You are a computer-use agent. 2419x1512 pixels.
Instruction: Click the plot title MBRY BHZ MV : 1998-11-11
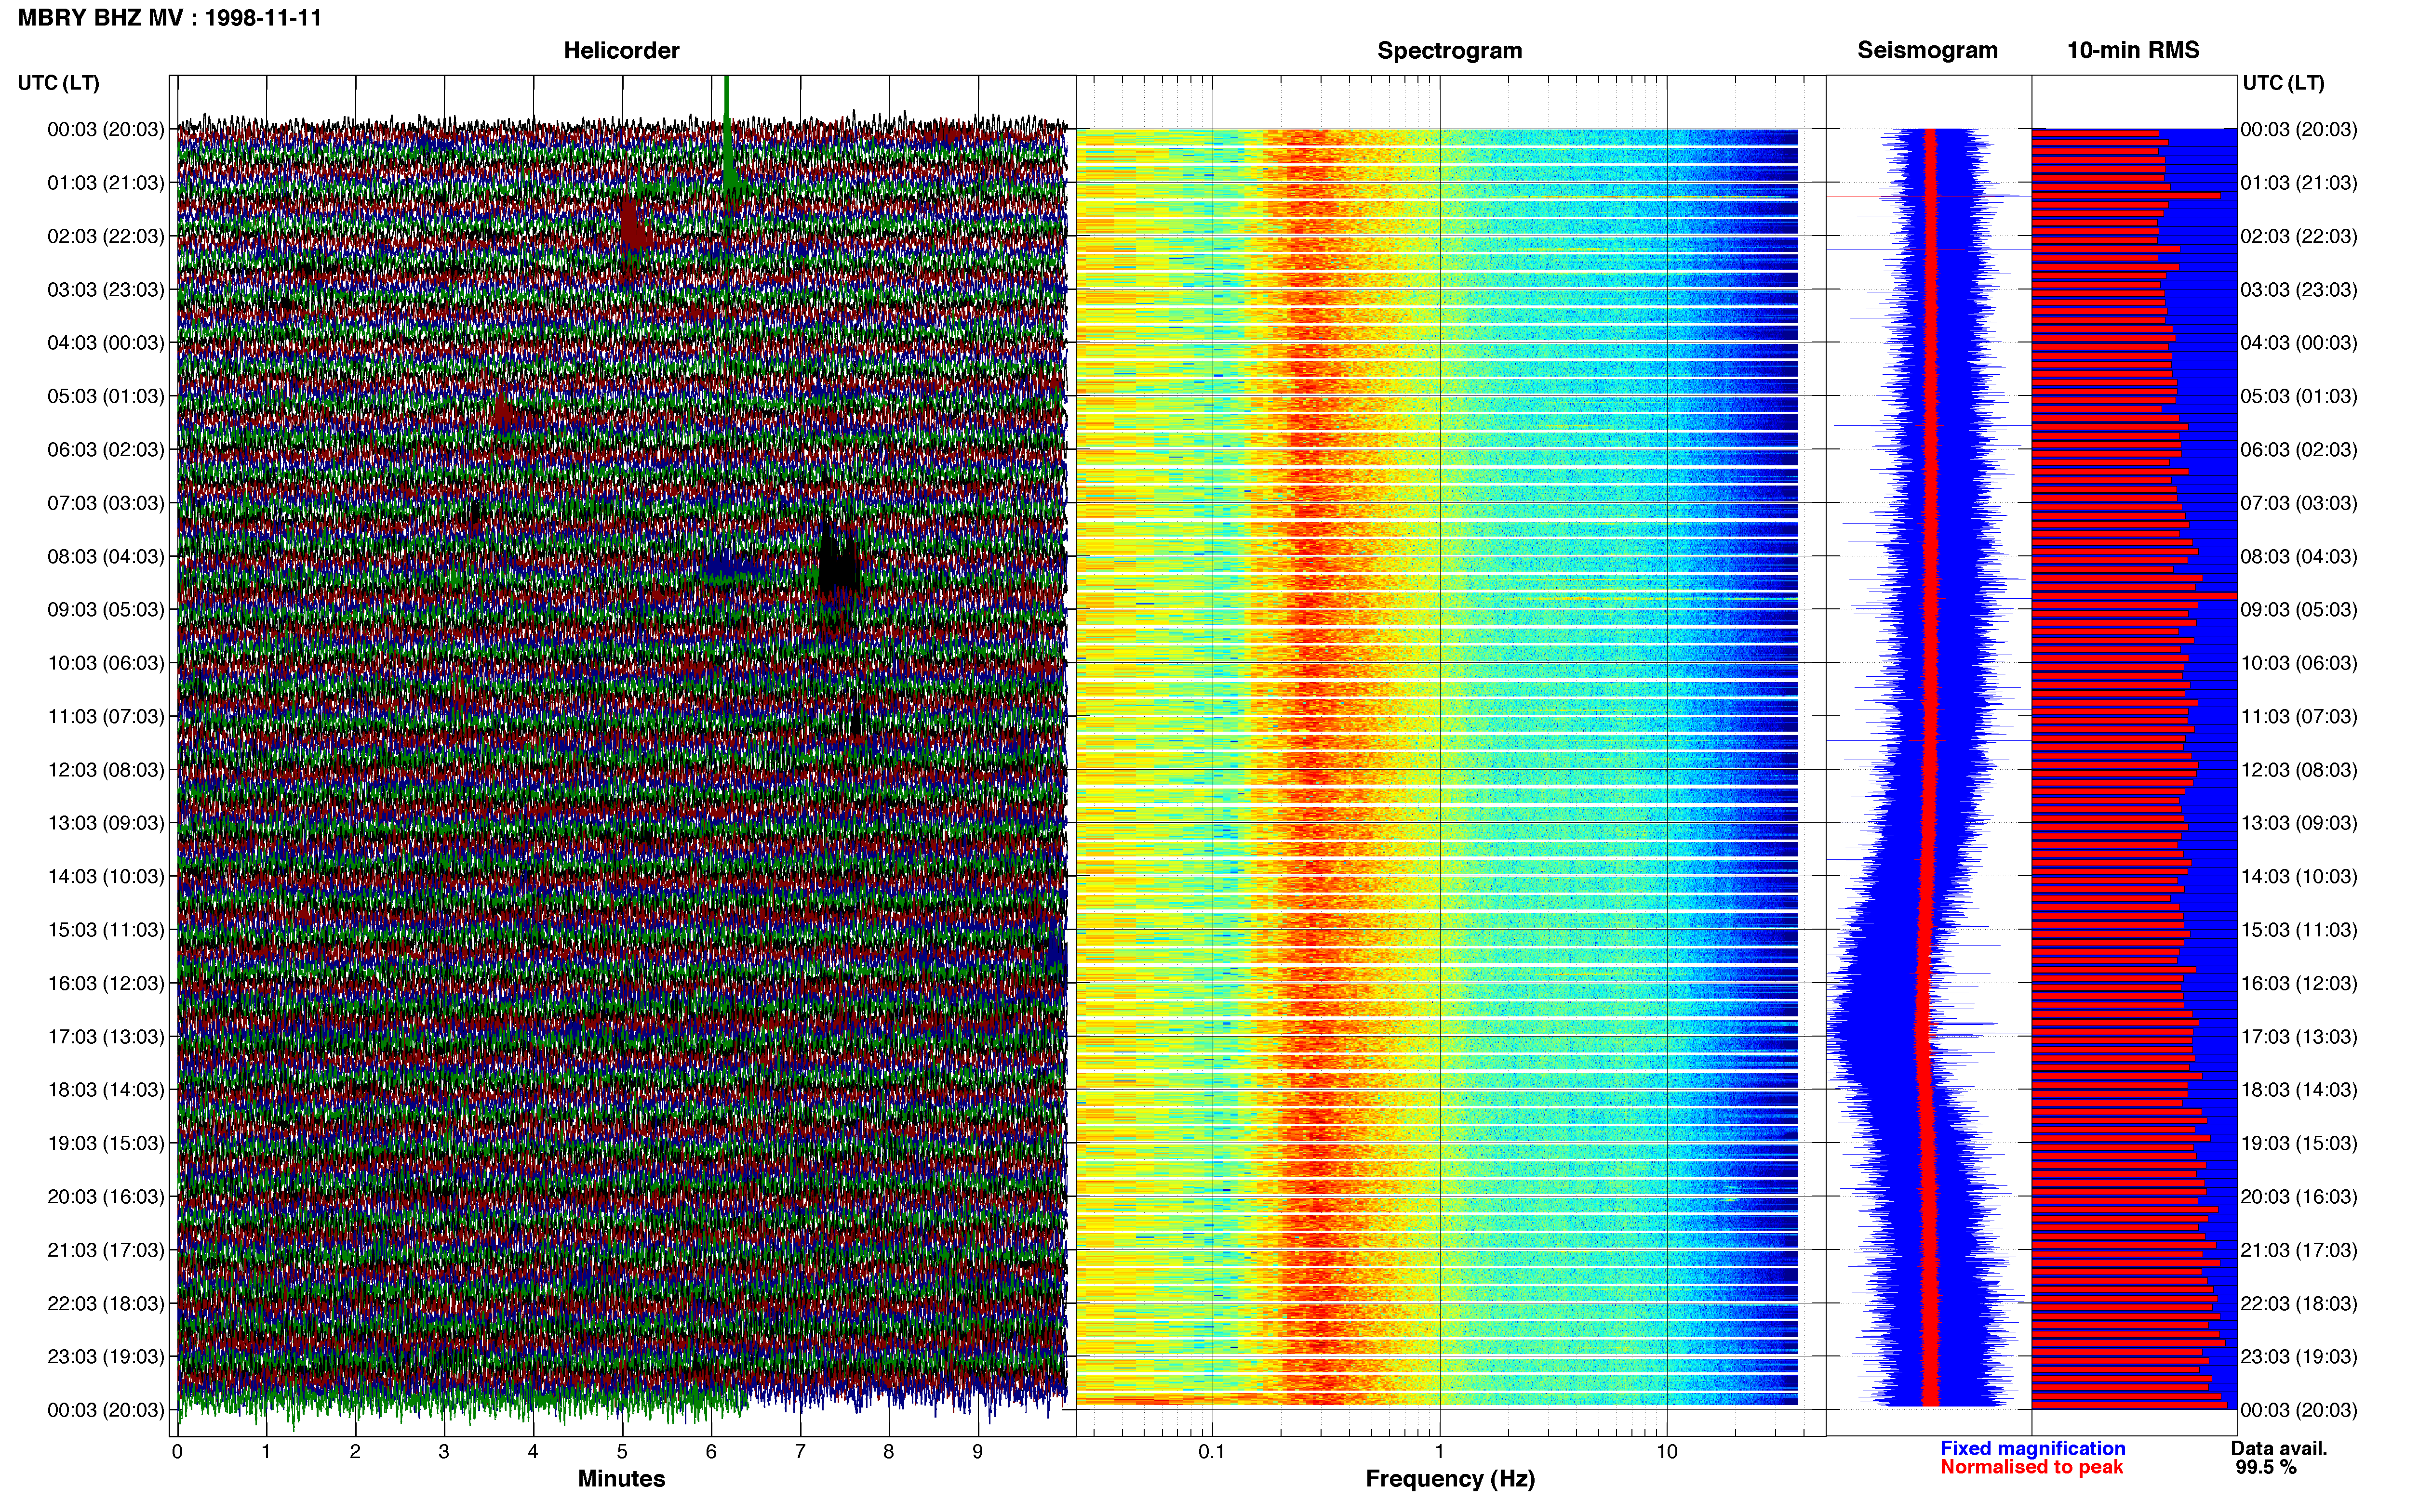coord(170,18)
